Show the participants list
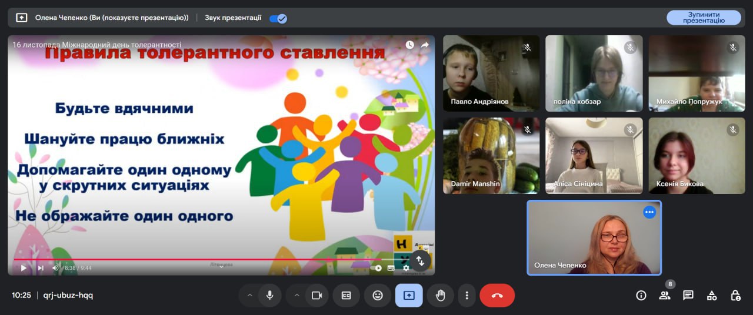 665,296
